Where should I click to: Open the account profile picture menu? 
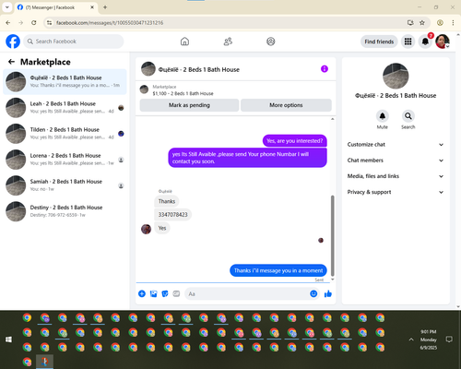coord(443,42)
